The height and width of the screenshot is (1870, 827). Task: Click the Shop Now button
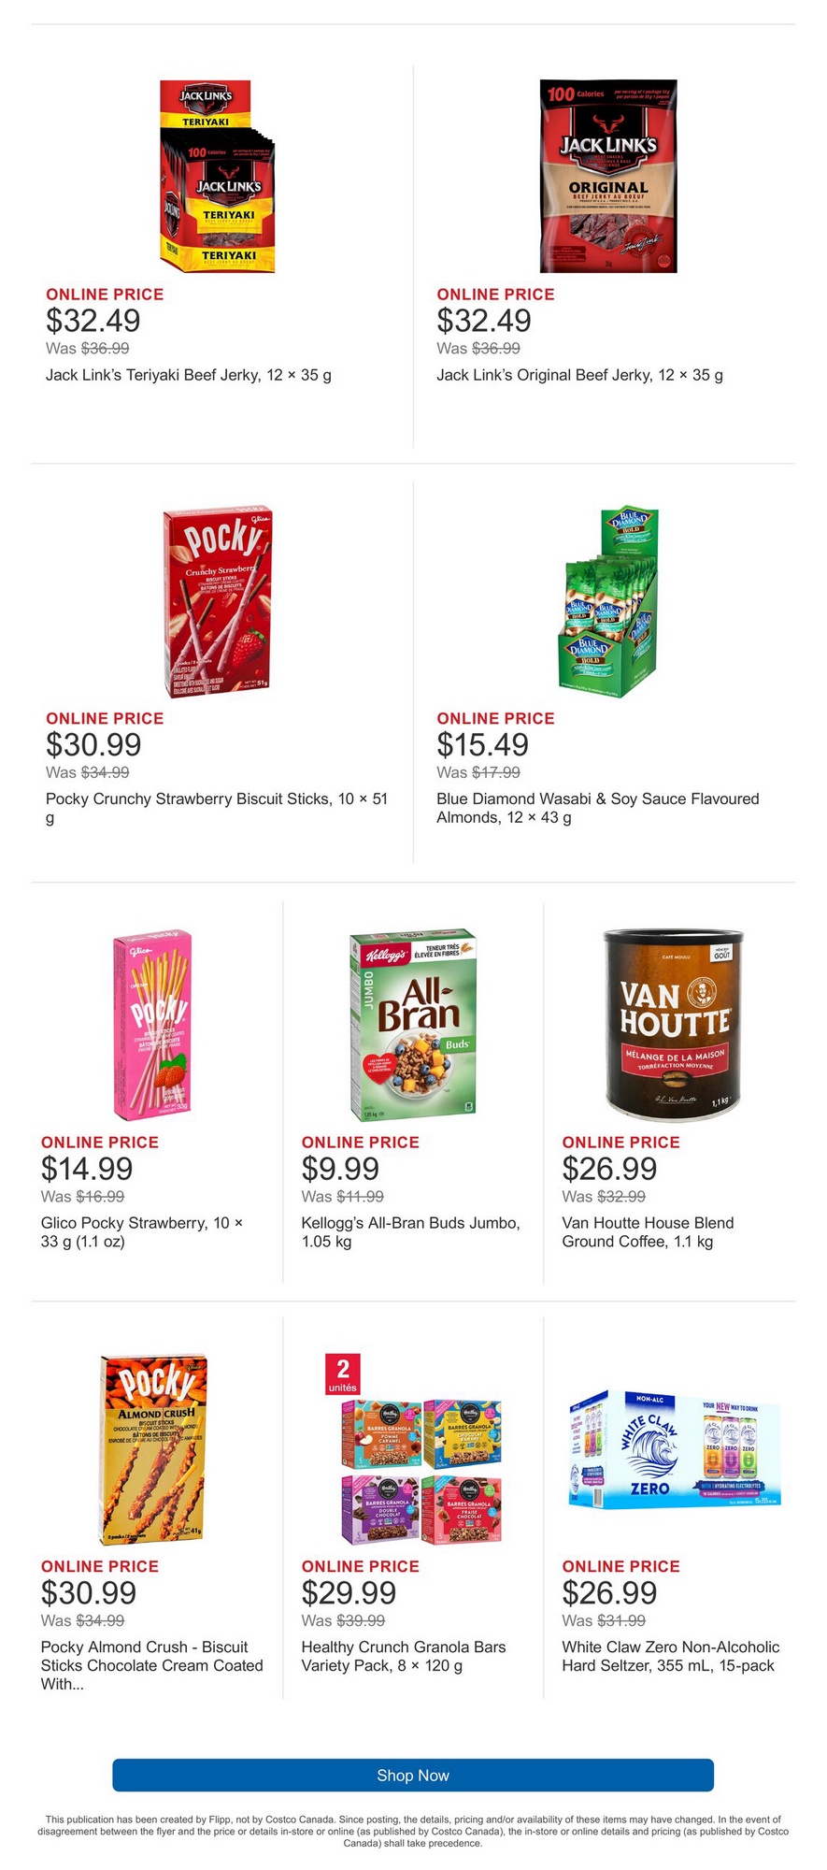tap(413, 1775)
